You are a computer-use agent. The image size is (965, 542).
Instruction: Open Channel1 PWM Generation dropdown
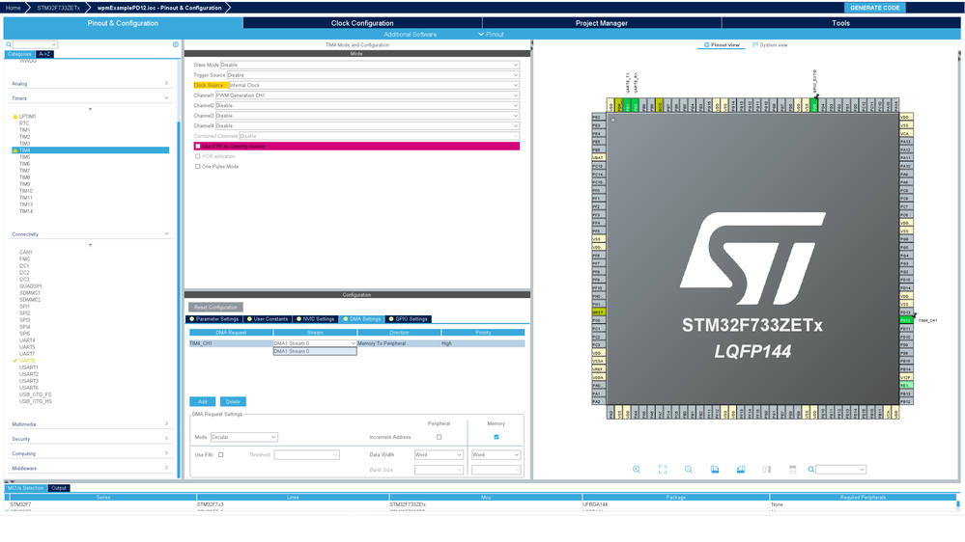[x=367, y=95]
